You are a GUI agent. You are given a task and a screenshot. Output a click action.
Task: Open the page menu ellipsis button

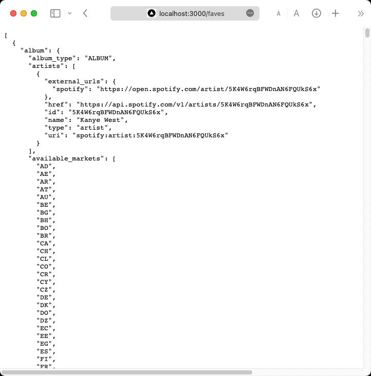[250, 13]
